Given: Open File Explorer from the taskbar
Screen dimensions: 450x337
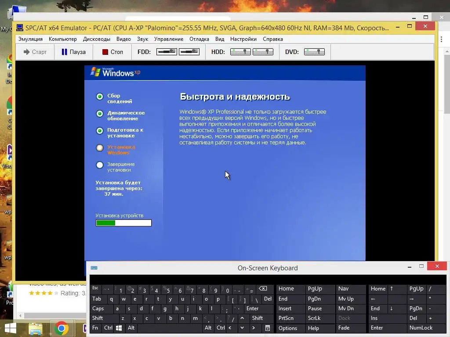Looking at the screenshot, I should point(36,328).
